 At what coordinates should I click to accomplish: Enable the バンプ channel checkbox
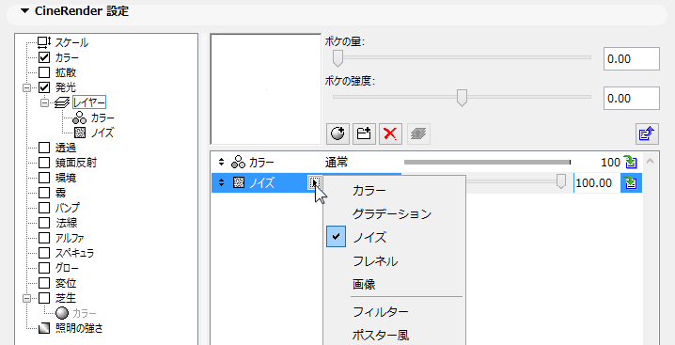click(x=44, y=208)
